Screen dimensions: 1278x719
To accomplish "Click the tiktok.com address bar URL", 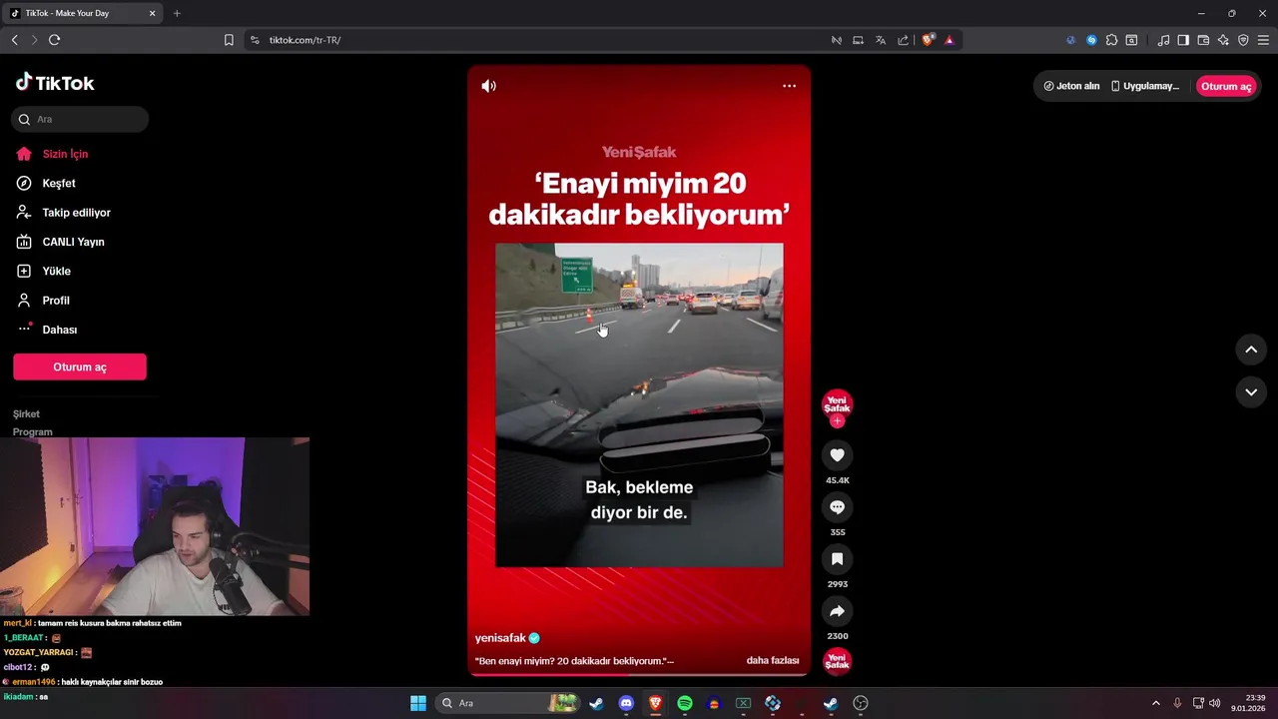I will pos(306,40).
